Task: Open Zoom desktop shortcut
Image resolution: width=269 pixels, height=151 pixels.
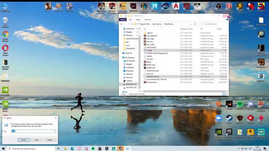Action: tap(219, 118)
